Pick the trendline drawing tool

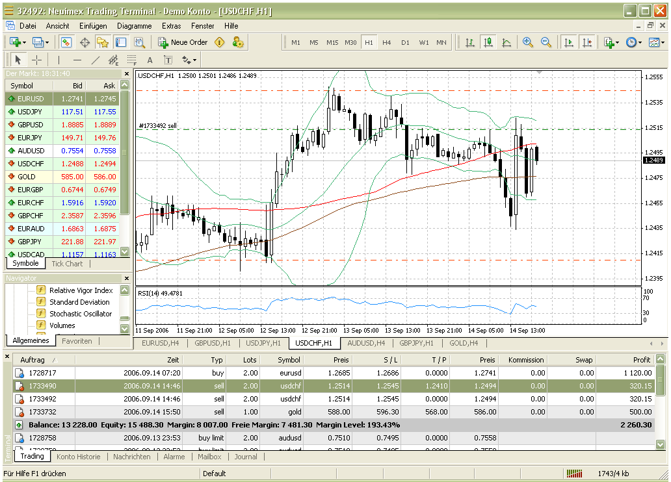[96, 60]
